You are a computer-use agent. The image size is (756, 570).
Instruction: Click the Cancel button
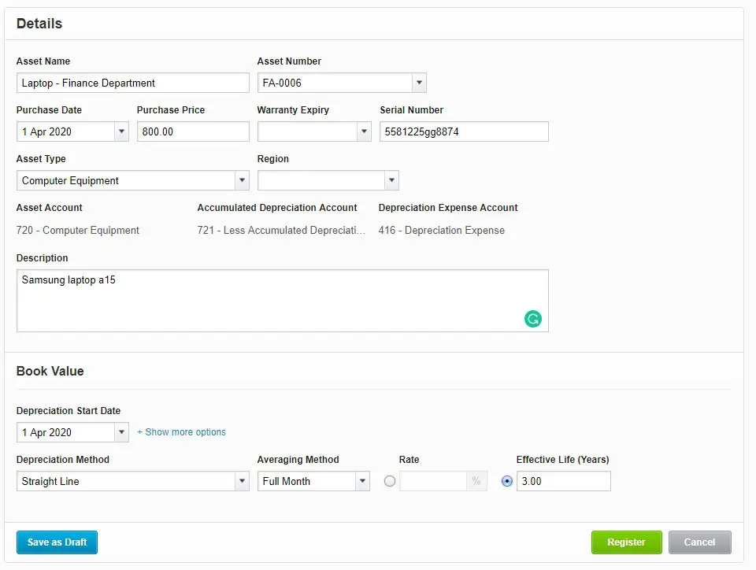click(699, 542)
